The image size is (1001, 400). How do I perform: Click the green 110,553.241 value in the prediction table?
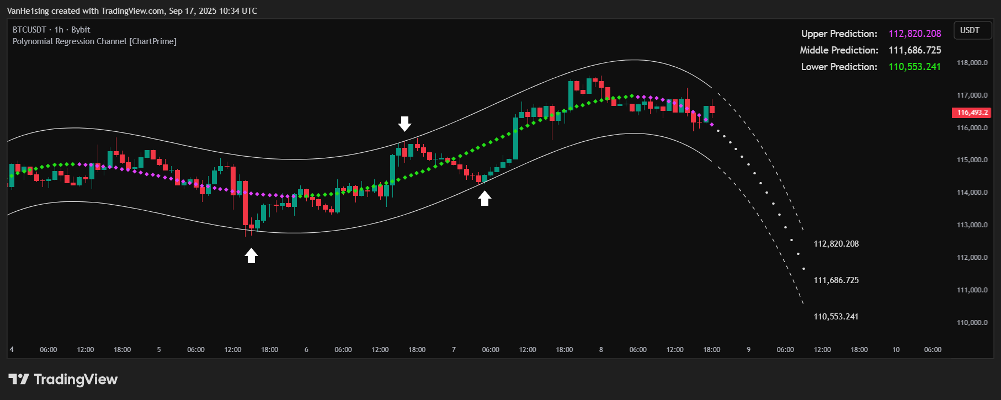click(x=915, y=67)
